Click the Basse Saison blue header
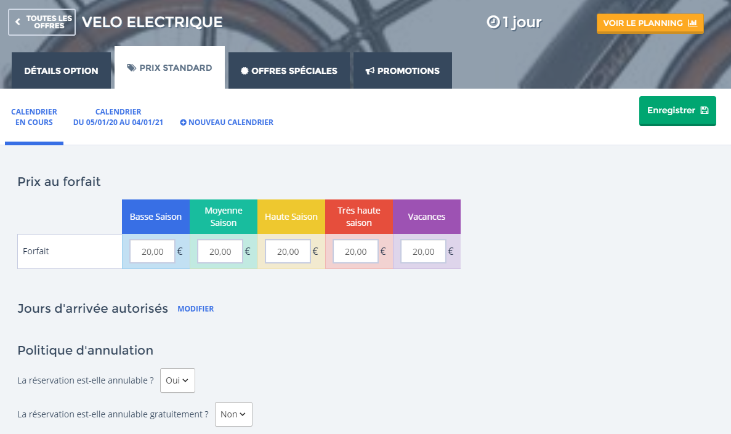 coord(156,217)
